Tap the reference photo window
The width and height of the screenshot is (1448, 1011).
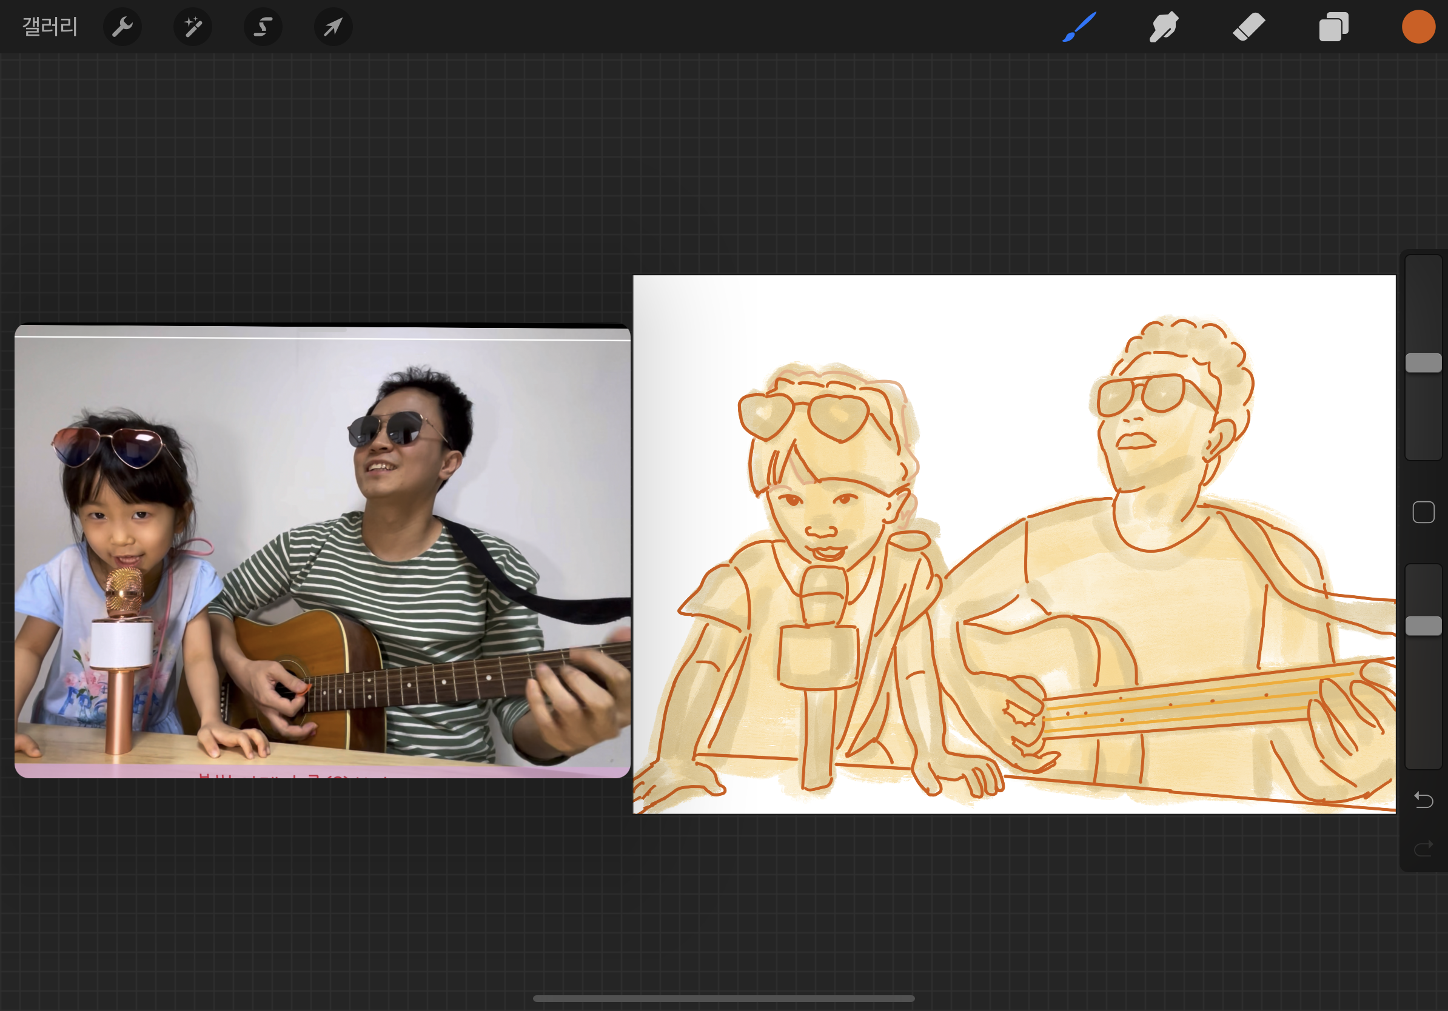[x=321, y=552]
